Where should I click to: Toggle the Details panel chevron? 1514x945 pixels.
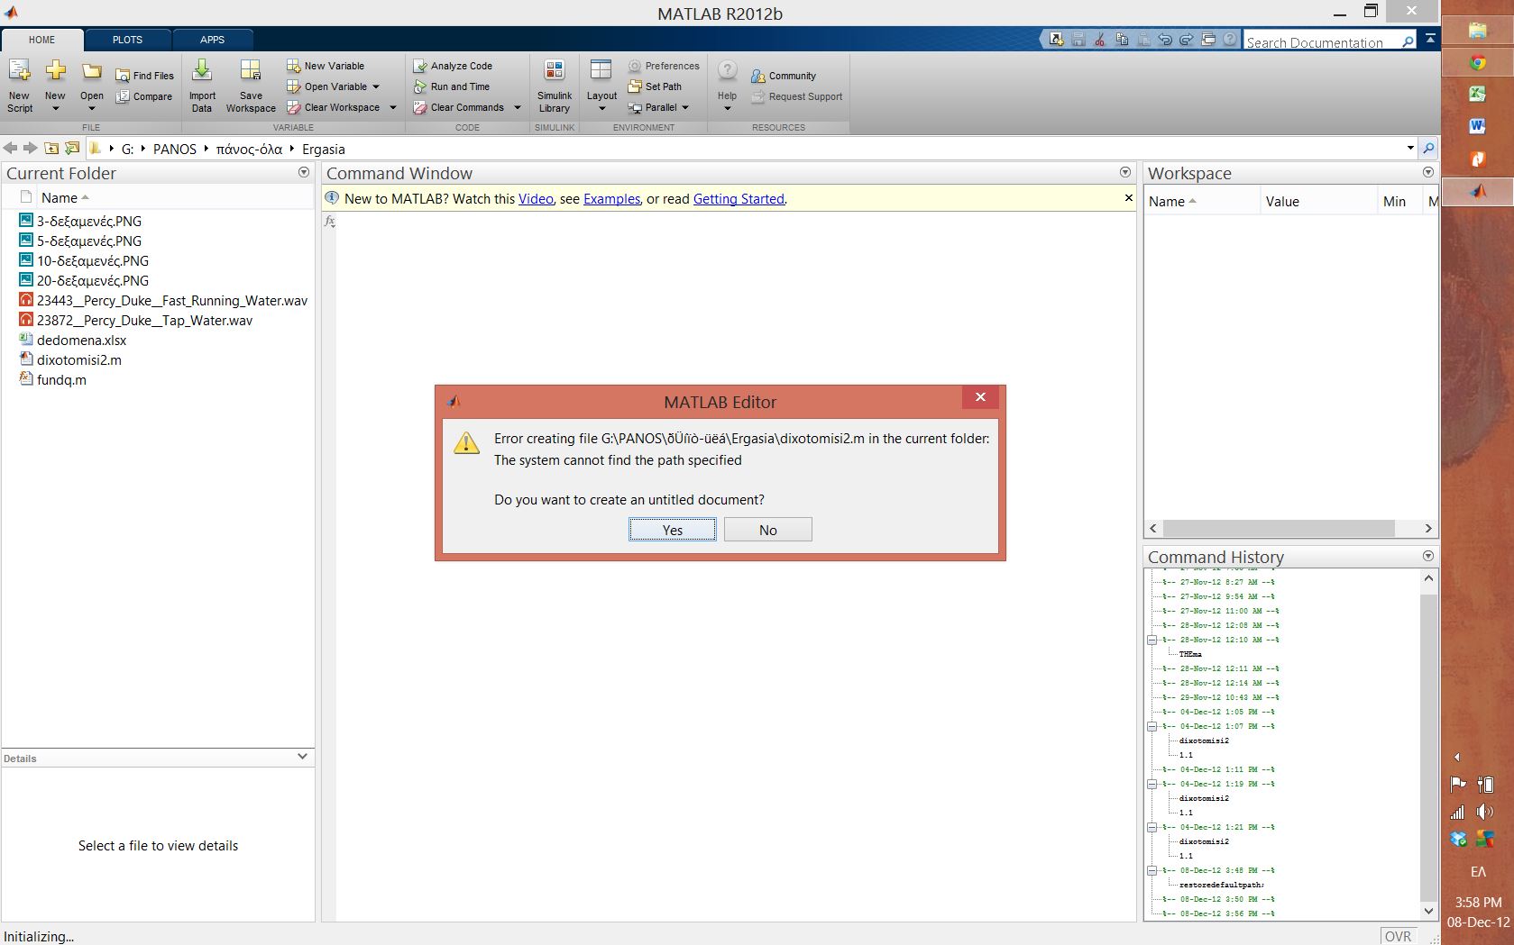coord(302,757)
